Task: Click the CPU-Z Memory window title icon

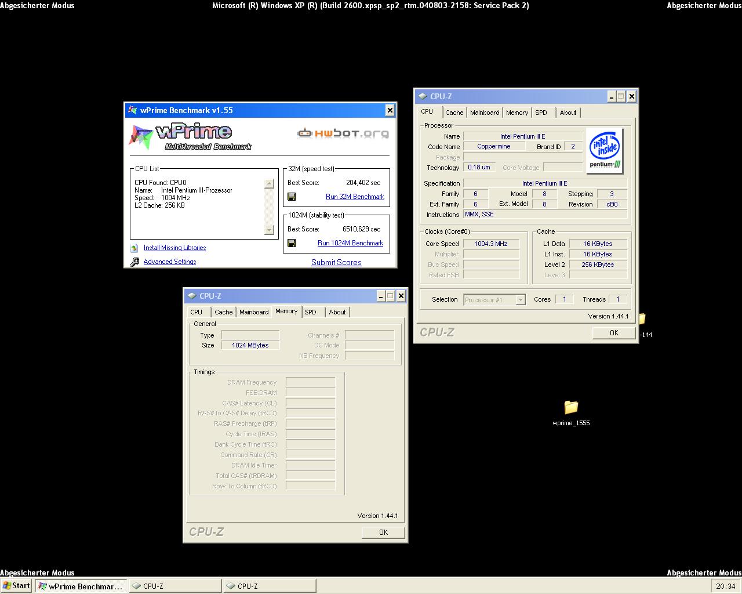Action: pyautogui.click(x=193, y=296)
